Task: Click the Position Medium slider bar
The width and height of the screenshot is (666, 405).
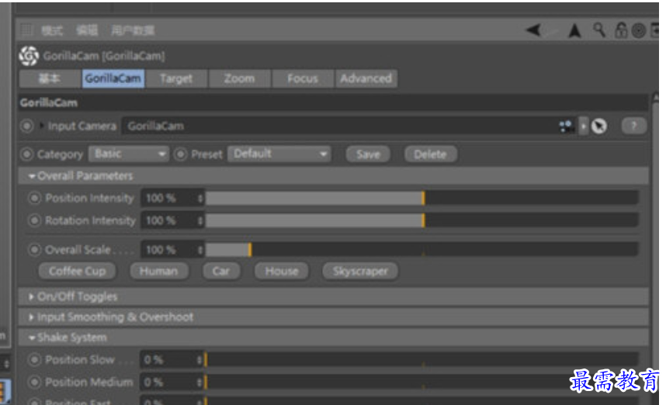Action: coord(421,382)
